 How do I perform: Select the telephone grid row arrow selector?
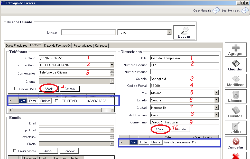point(13,101)
